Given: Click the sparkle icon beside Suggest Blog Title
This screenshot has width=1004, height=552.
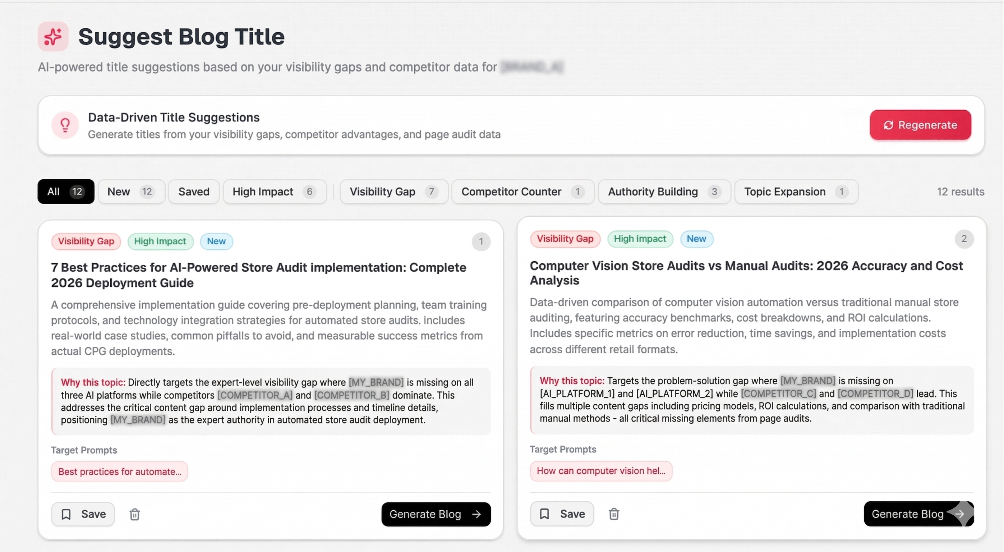Looking at the screenshot, I should click(x=53, y=37).
